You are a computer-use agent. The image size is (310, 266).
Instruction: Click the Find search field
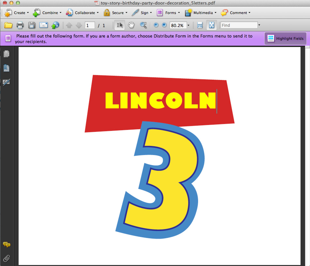pyautogui.click(x=239, y=25)
